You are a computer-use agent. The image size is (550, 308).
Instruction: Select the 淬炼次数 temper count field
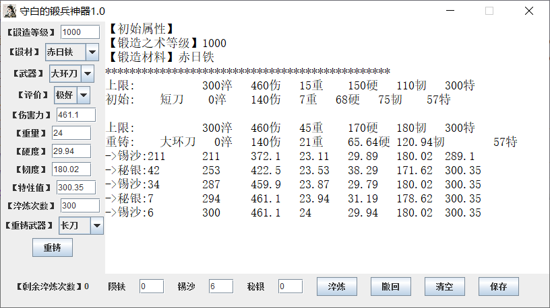(80, 206)
